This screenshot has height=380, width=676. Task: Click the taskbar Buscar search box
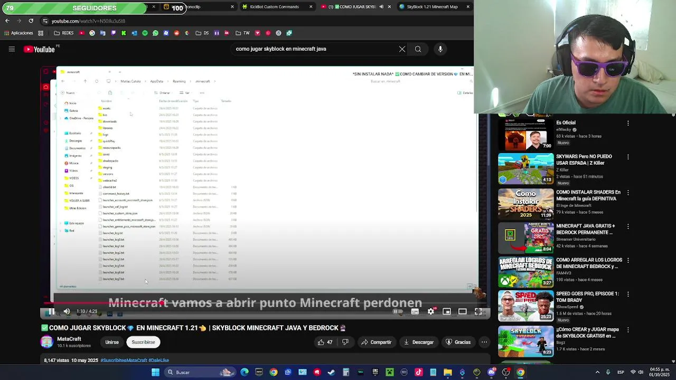200,372
